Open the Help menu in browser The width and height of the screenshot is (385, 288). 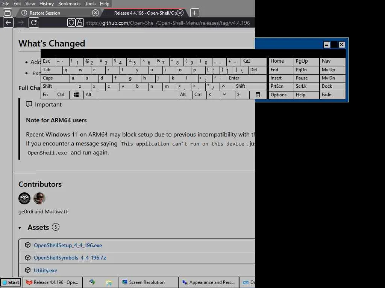[x=105, y=4]
